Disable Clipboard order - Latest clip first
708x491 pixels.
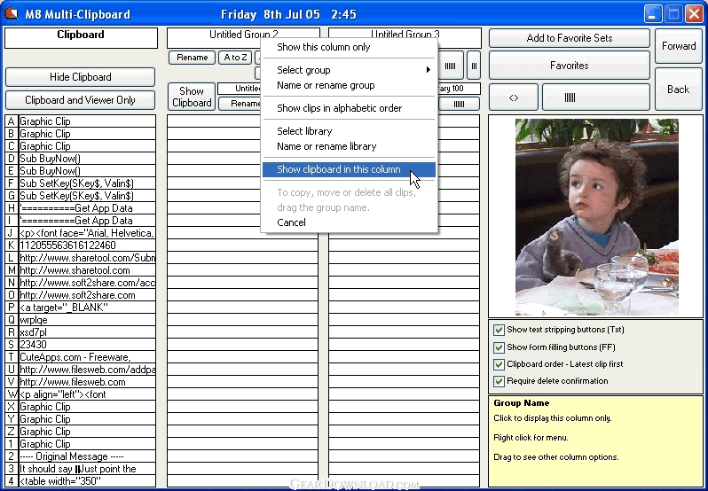pyautogui.click(x=499, y=364)
